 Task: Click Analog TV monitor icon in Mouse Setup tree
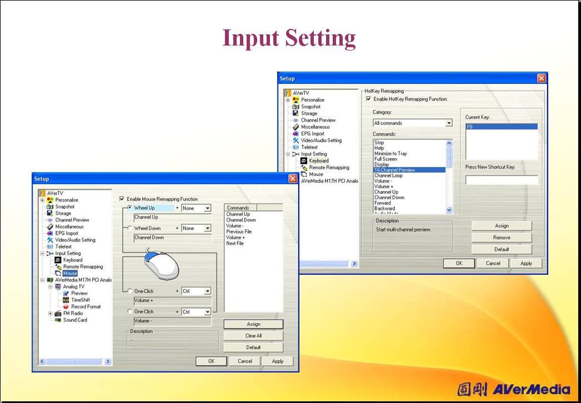tap(58, 286)
